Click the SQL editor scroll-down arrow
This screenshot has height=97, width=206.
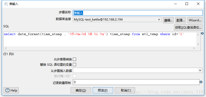[198, 44]
